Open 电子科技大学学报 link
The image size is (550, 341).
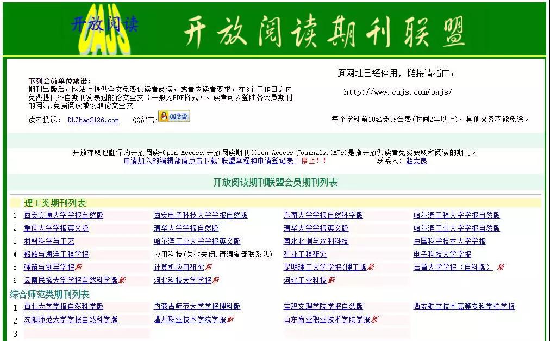(x=442, y=255)
